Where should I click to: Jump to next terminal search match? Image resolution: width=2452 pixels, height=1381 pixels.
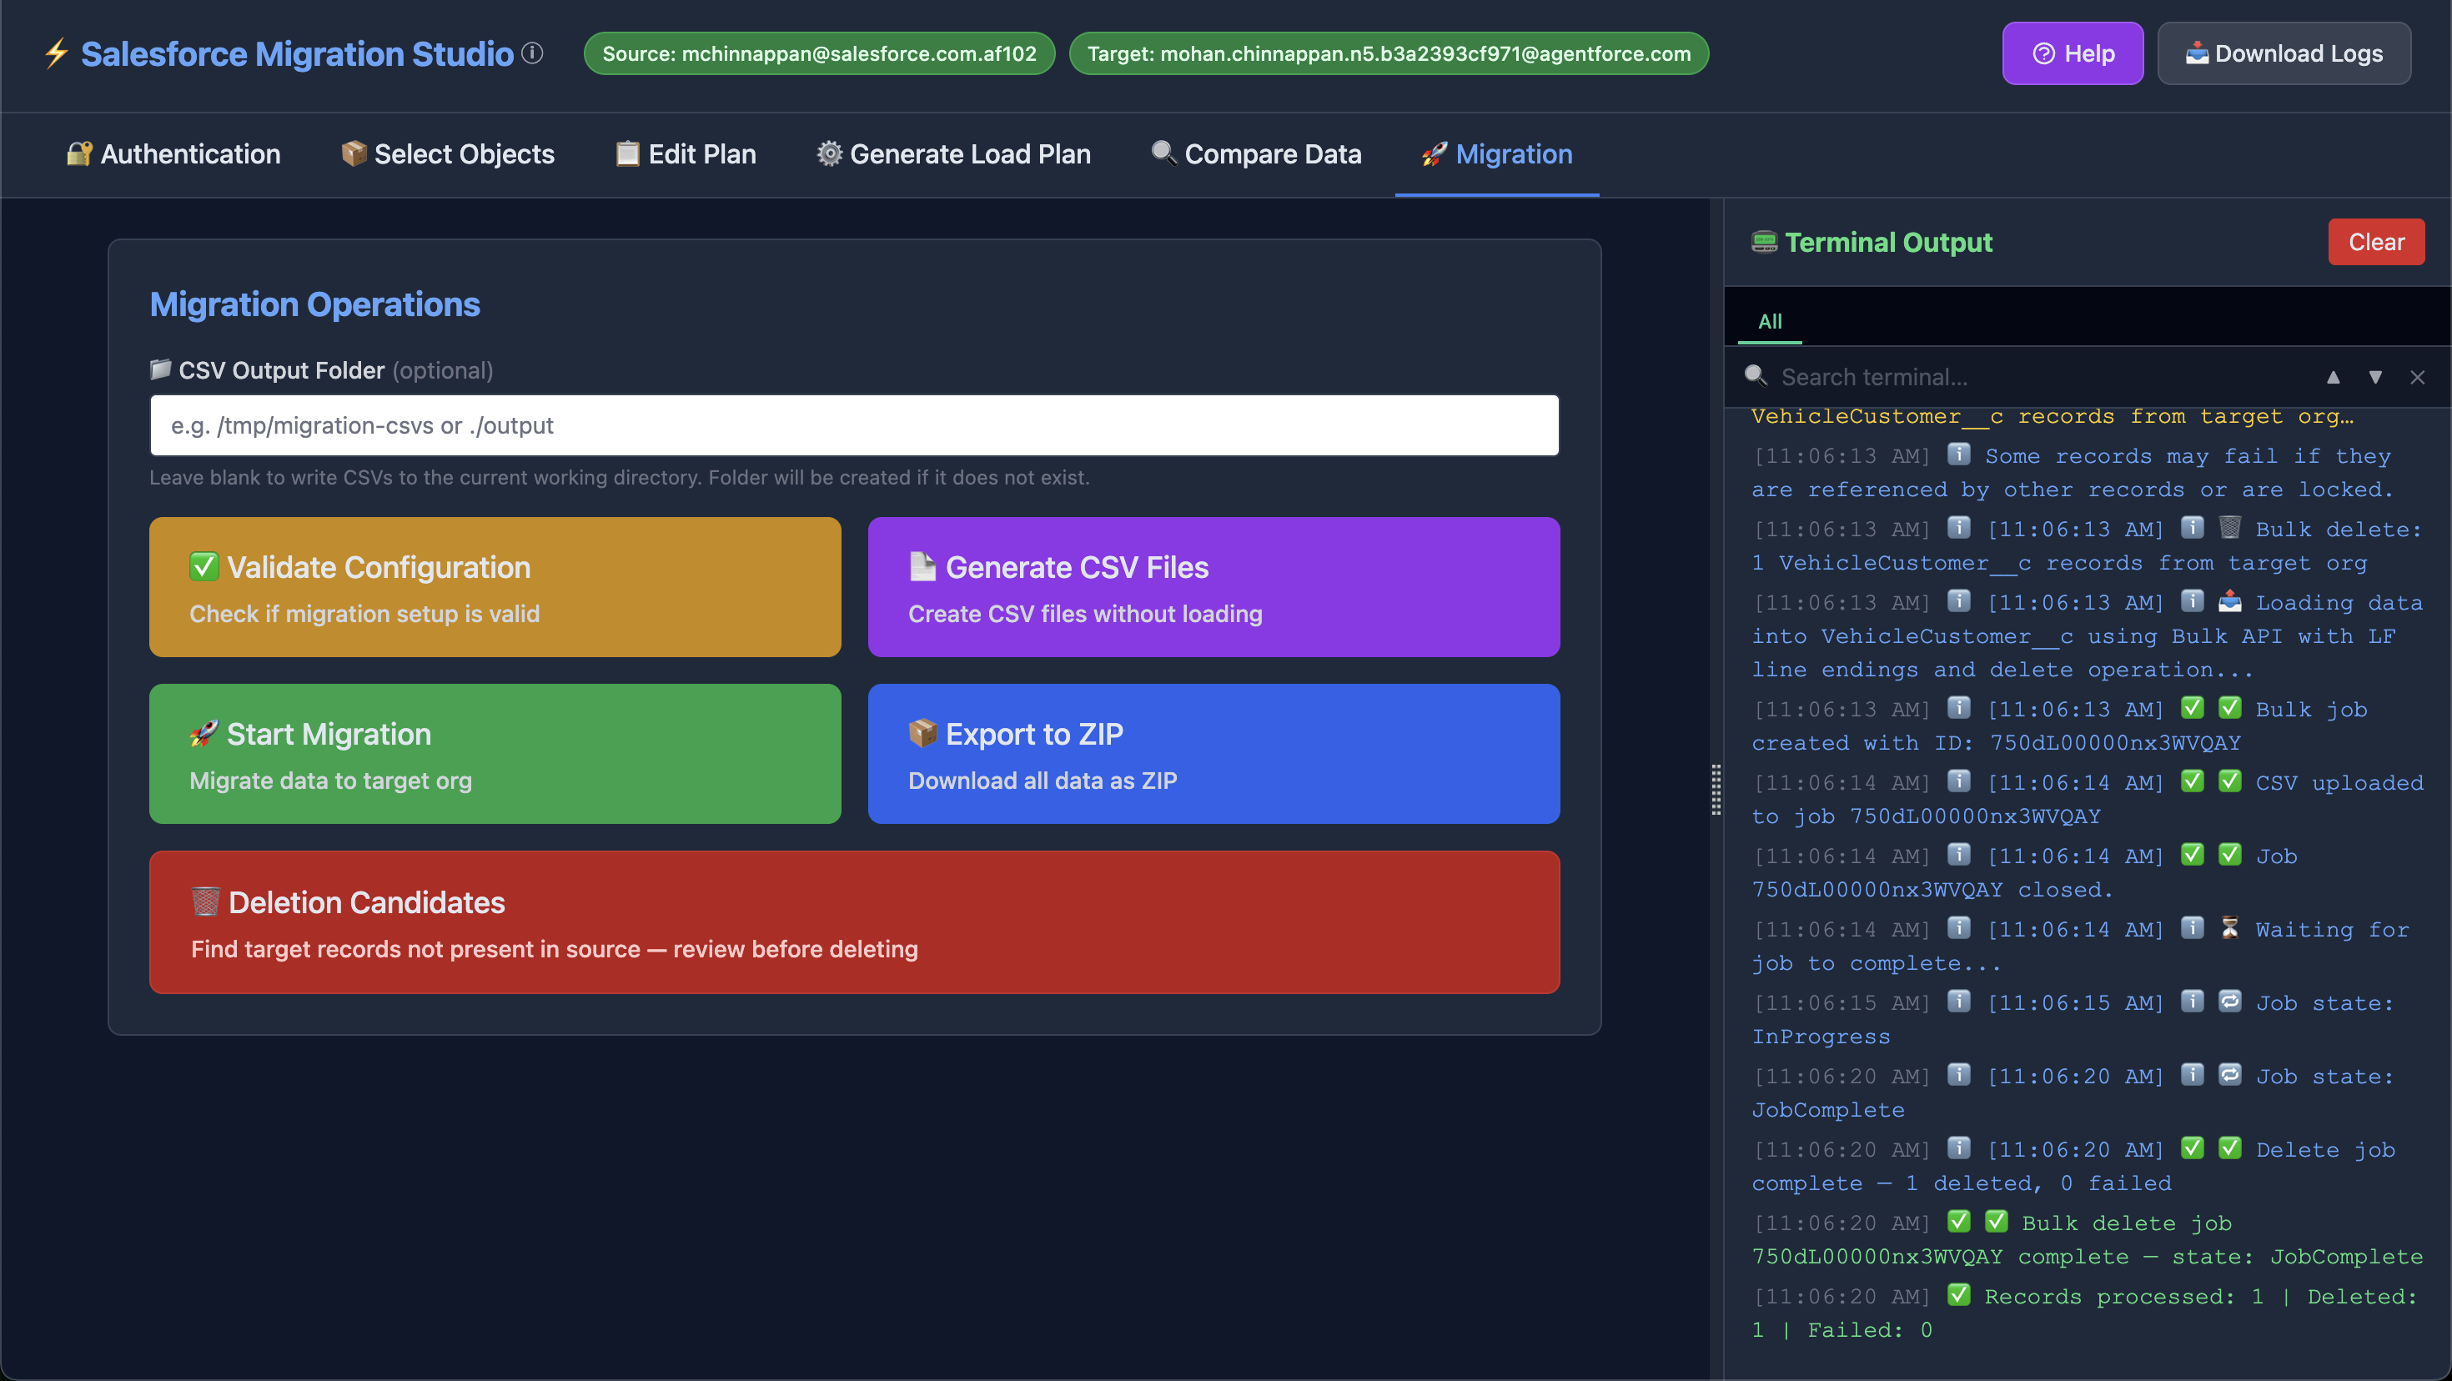click(2375, 377)
